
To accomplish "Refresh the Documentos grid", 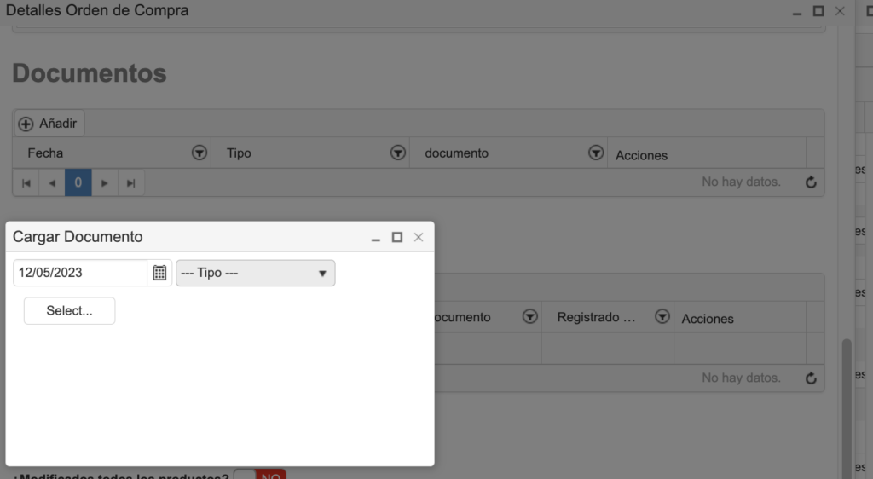I will [x=811, y=182].
